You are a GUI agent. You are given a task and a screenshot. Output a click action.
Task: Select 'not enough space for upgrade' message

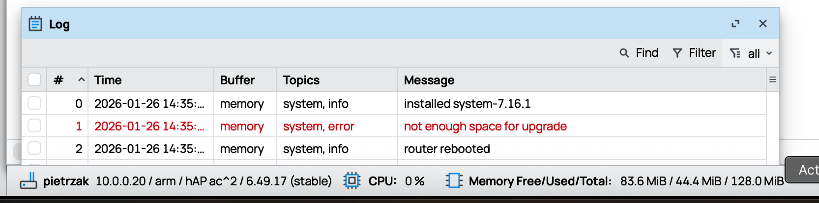point(485,126)
